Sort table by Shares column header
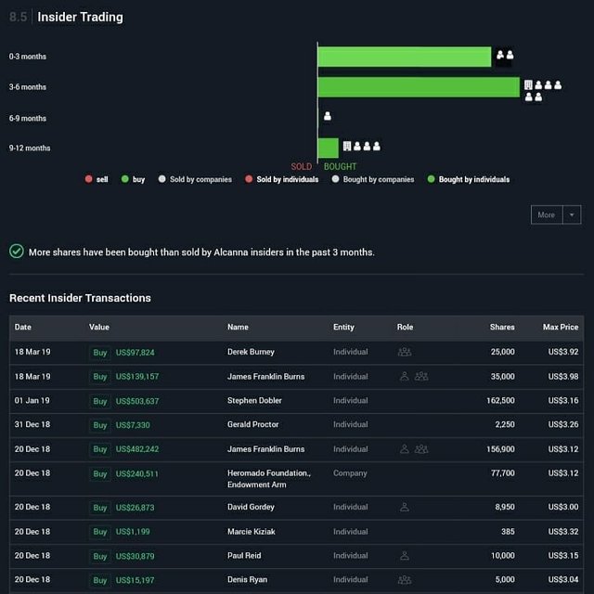The width and height of the screenshot is (594, 594). [502, 327]
